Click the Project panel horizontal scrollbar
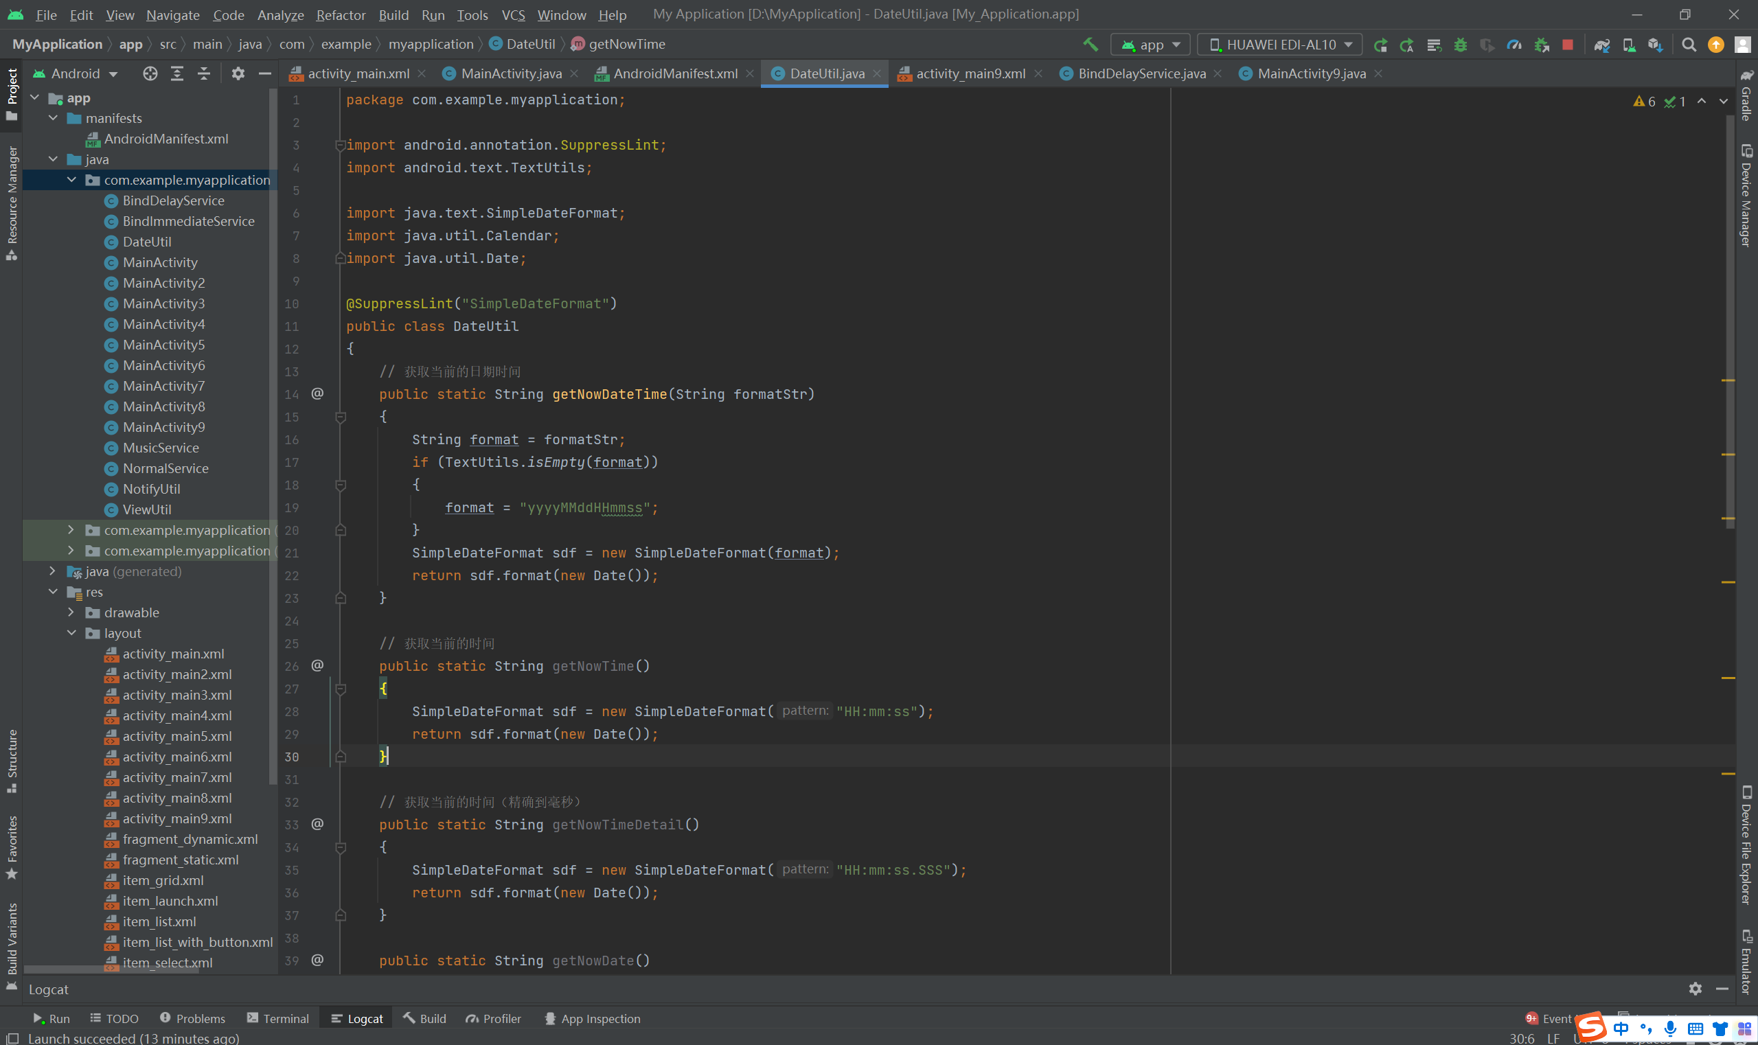The width and height of the screenshot is (1758, 1045). (113, 969)
